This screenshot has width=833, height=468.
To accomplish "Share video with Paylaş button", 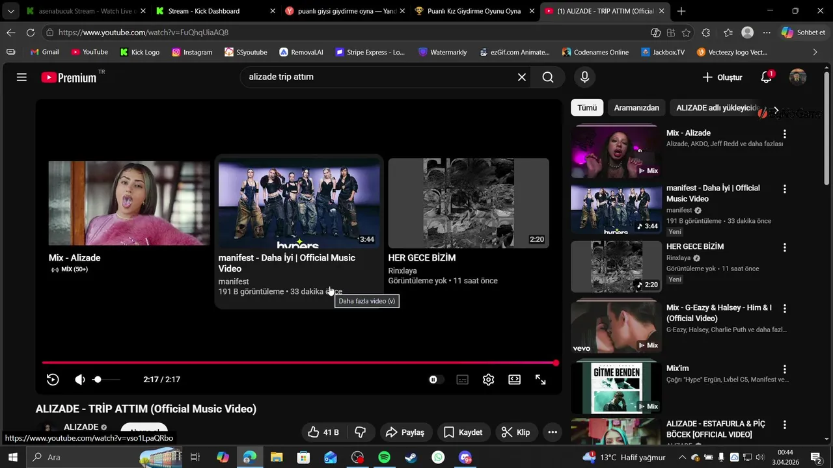I will click(x=405, y=432).
